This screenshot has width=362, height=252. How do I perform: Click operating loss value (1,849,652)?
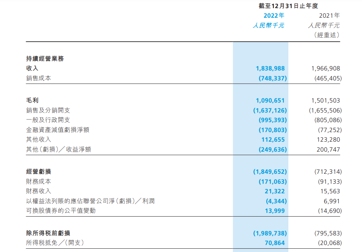pos(270,172)
